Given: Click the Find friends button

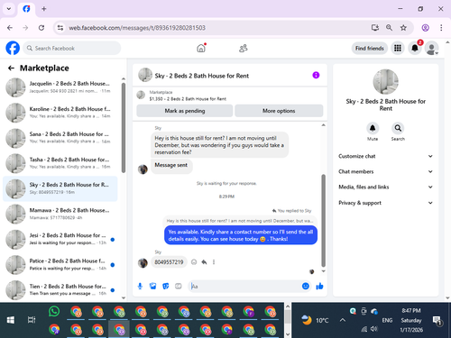Looking at the screenshot, I should (370, 48).
